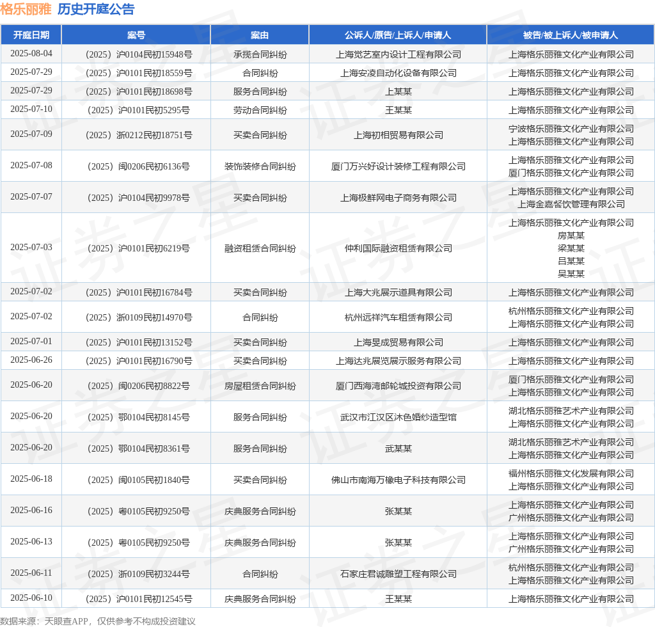Click plaintiff 上海旻成贸易有限公司
655x627 pixels.
[398, 342]
